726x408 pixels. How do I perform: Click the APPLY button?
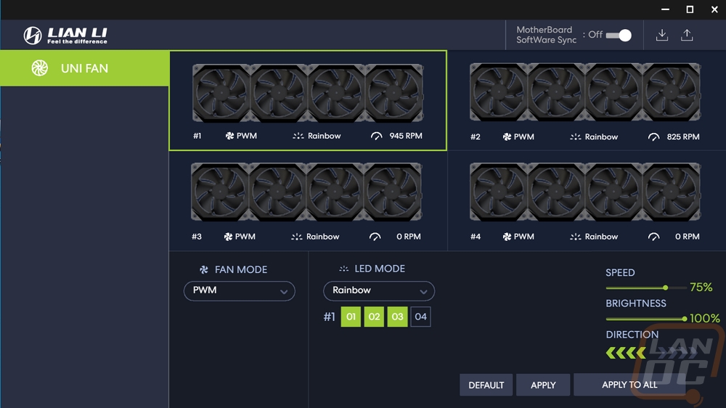[543, 385]
